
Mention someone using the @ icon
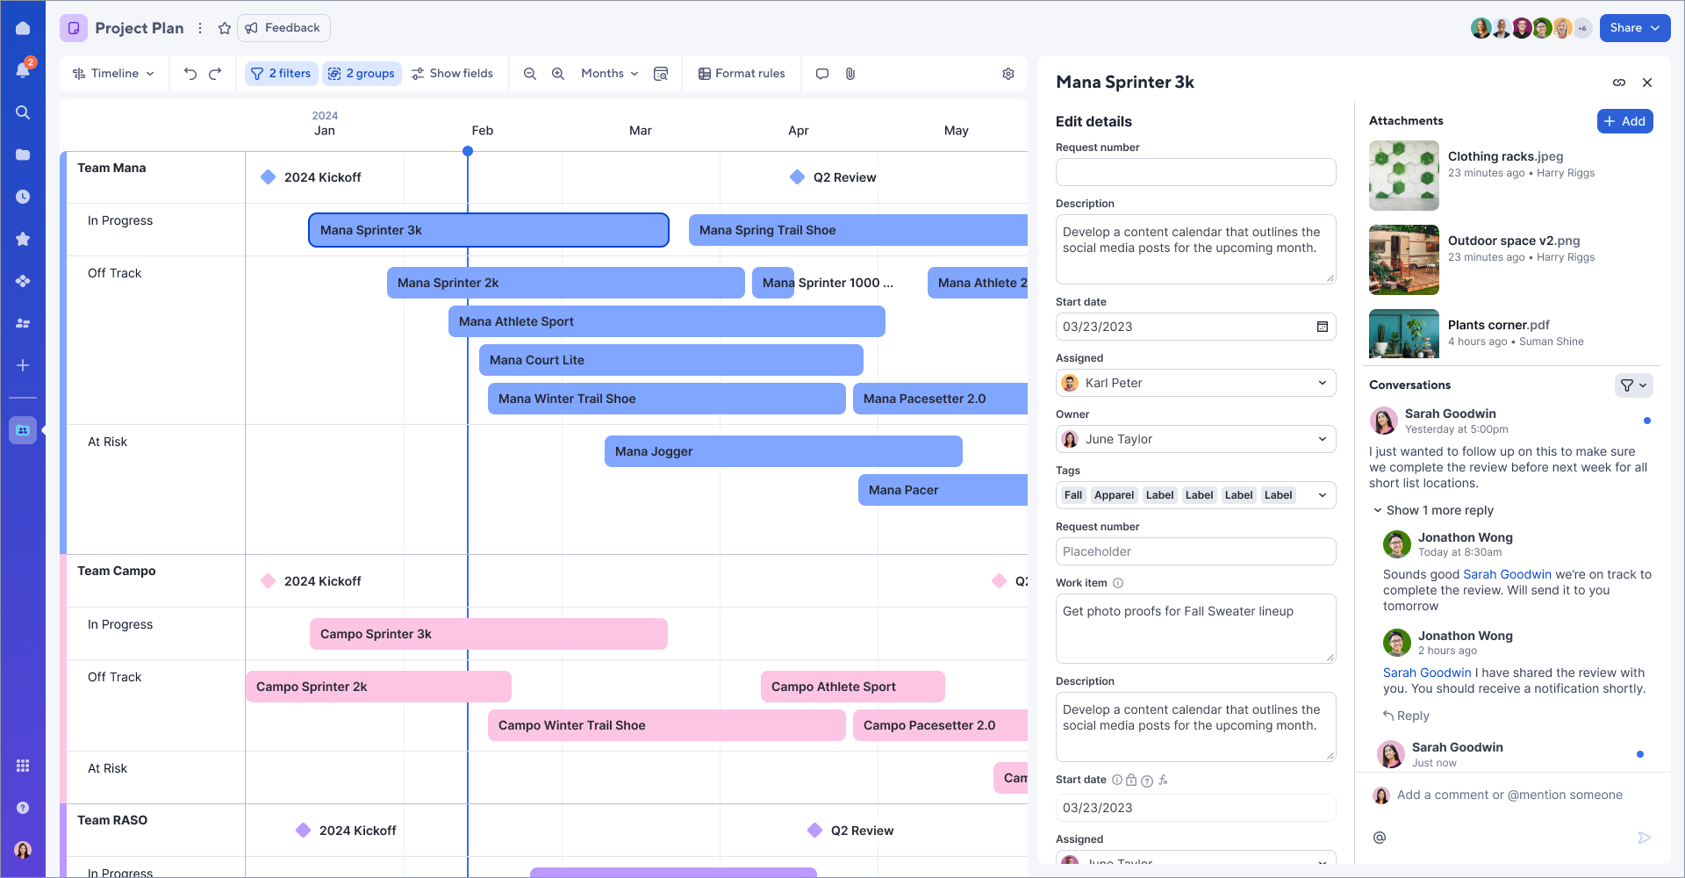coord(1380,838)
